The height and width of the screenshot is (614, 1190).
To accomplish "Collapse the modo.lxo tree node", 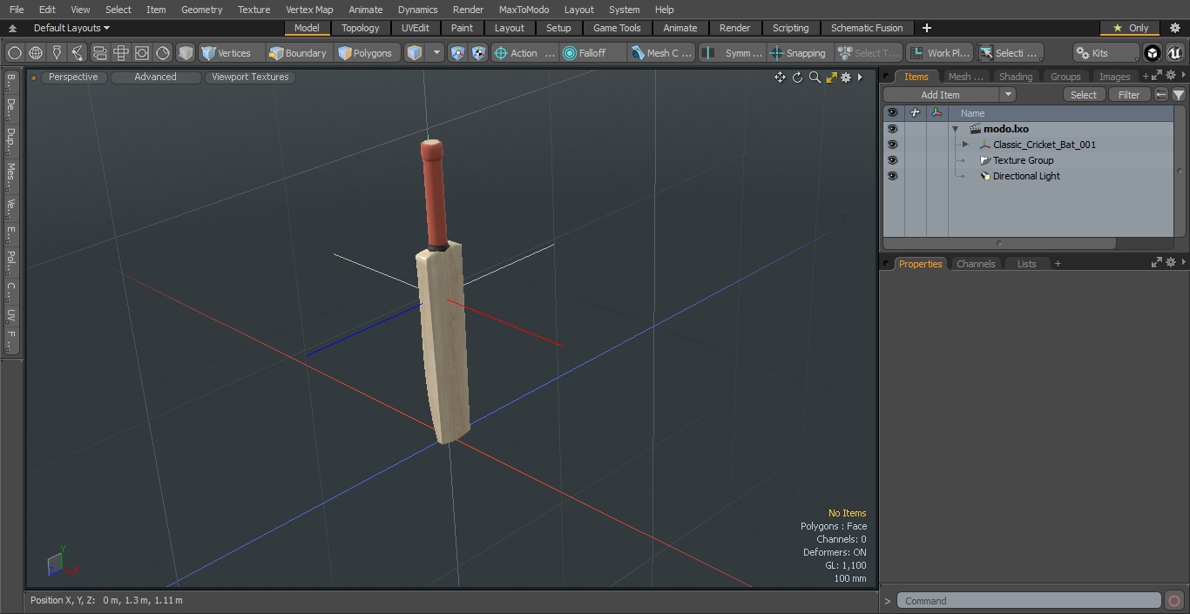I will 956,129.
